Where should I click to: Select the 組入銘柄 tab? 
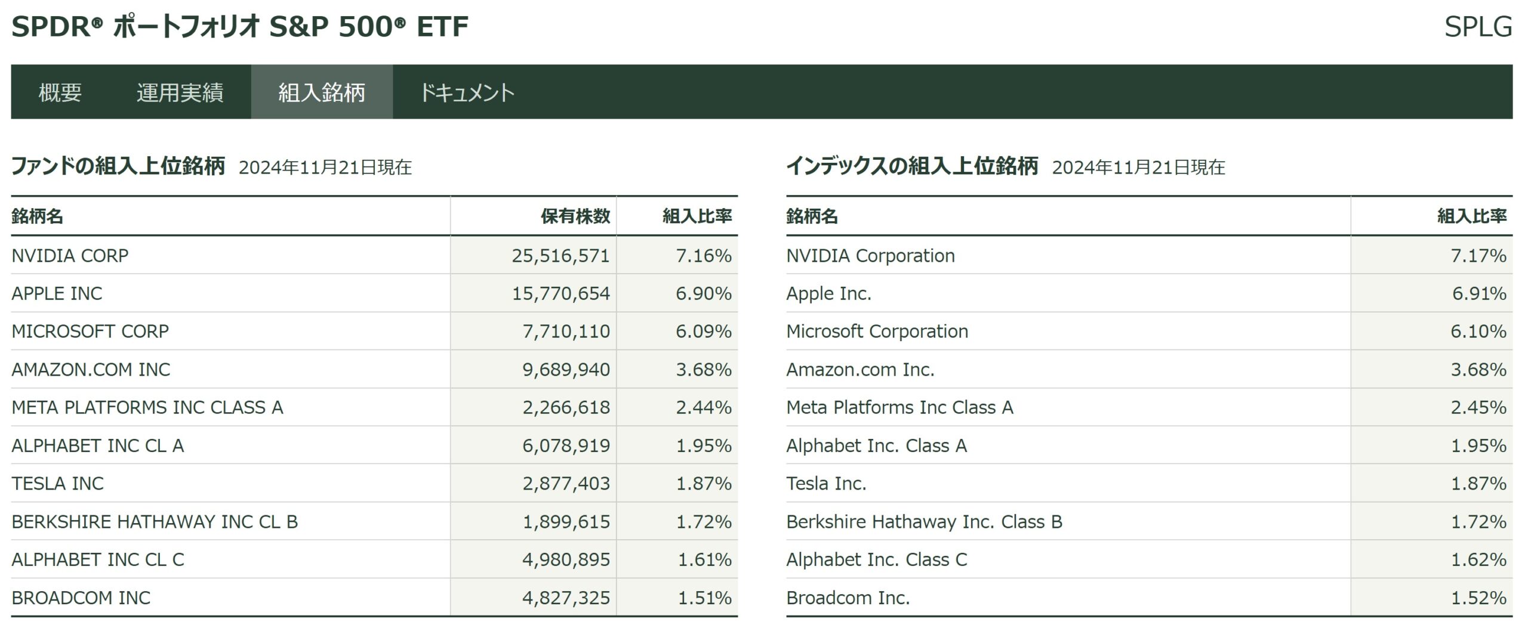coord(322,92)
